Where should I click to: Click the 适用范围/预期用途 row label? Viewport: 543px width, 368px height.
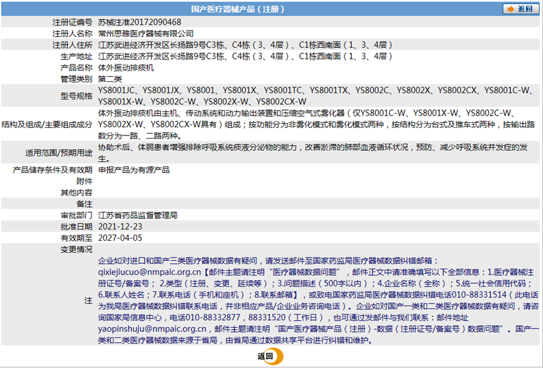click(x=59, y=153)
